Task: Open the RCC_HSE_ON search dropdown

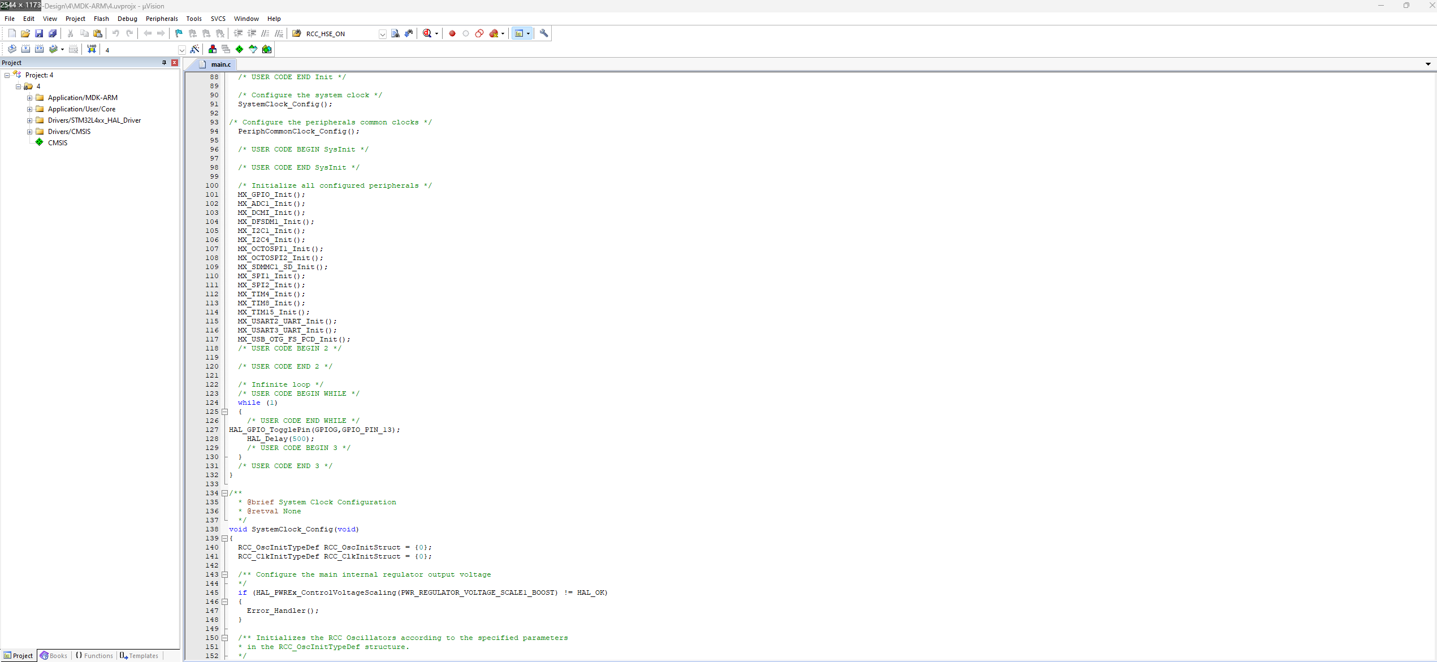Action: [x=383, y=34]
